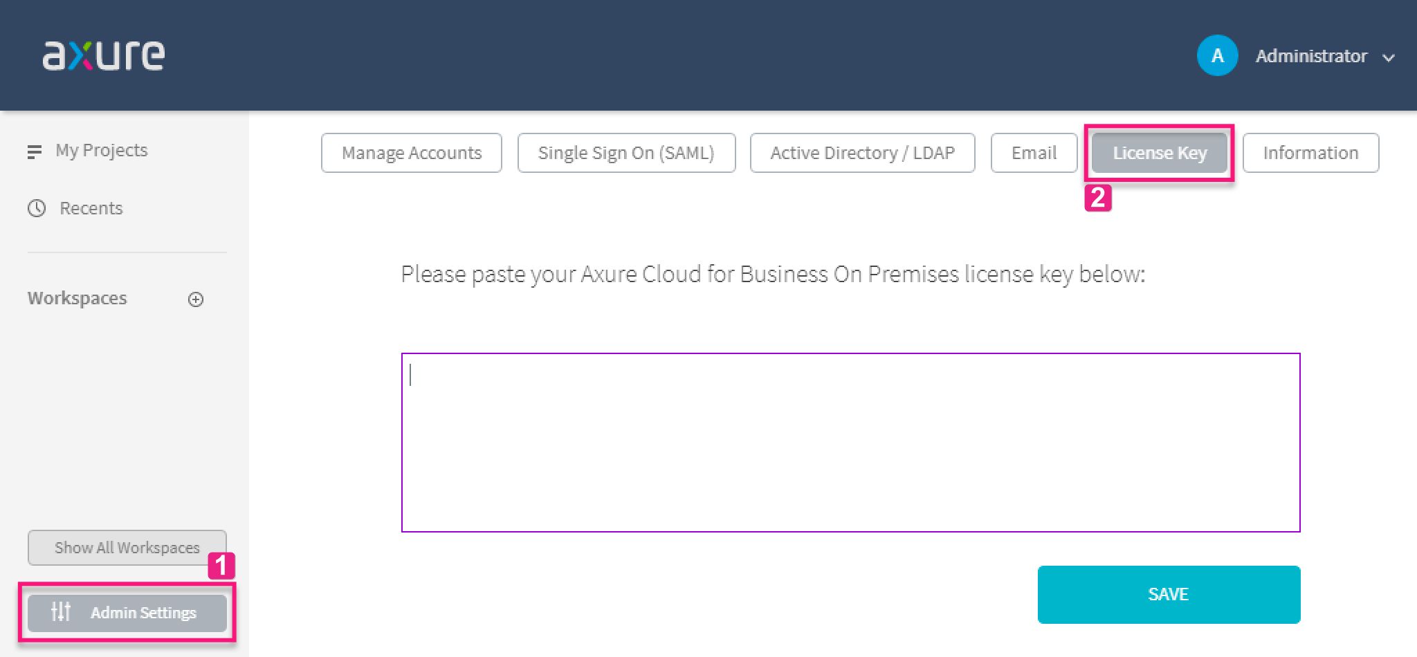
Task: Open the Manage Accounts tab
Action: (412, 153)
